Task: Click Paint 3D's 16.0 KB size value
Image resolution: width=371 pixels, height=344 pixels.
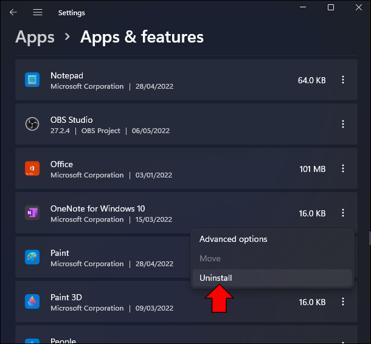Action: (x=313, y=302)
